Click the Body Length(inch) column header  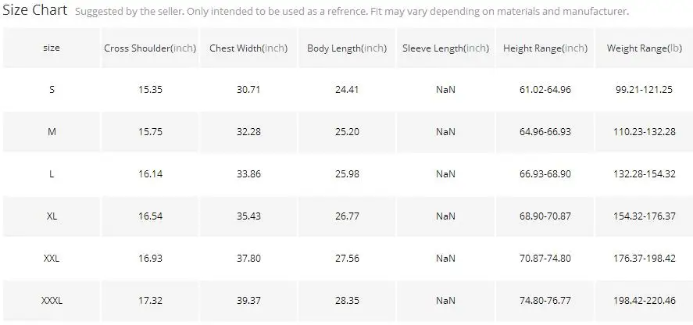pyautogui.click(x=347, y=48)
